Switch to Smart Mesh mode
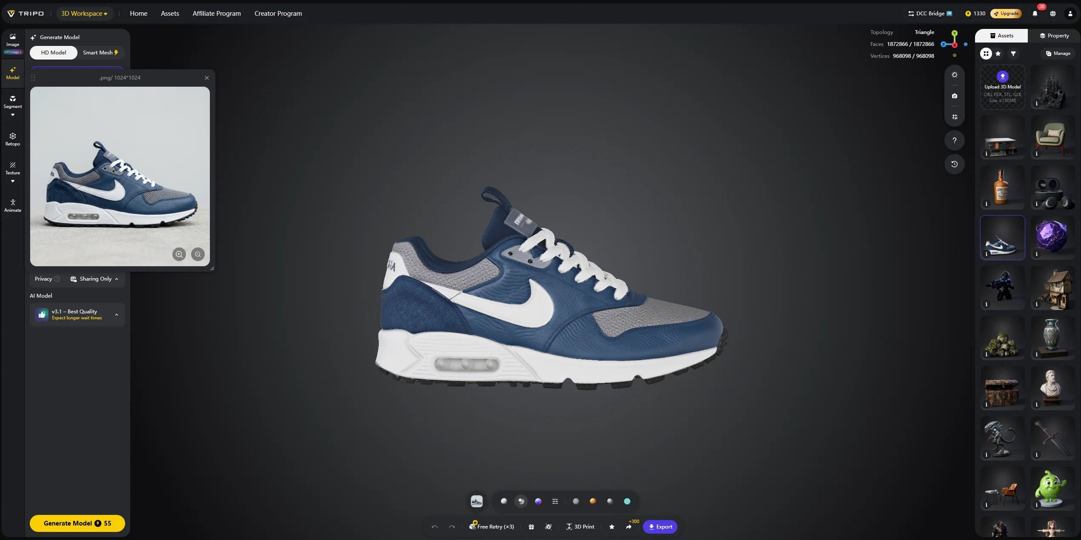This screenshot has height=540, width=1081. pyautogui.click(x=101, y=53)
